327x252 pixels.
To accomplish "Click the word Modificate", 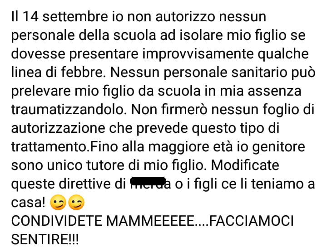I will coord(245,165).
